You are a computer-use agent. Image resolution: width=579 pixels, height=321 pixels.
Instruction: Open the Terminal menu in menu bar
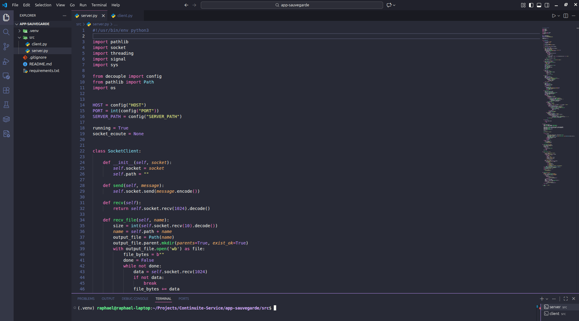pos(99,5)
